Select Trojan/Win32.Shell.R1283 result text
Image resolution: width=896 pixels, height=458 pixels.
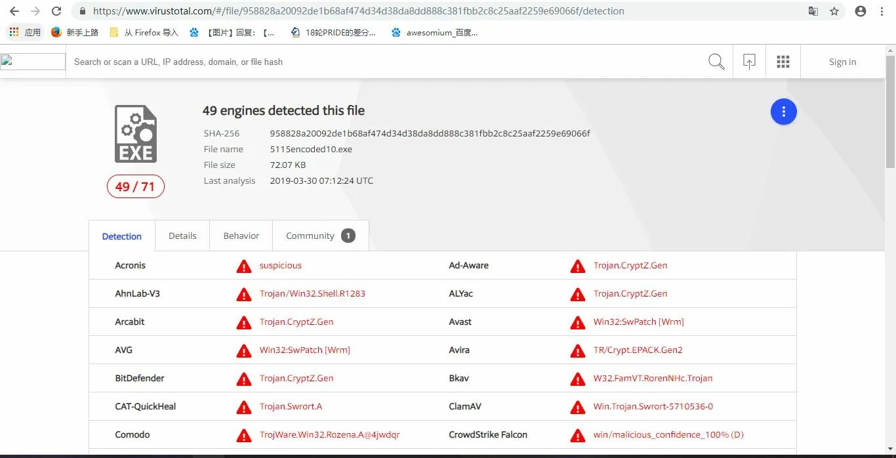pyautogui.click(x=312, y=293)
